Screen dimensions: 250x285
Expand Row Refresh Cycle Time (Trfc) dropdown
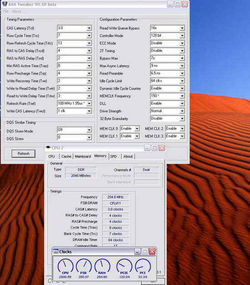pos(89,43)
